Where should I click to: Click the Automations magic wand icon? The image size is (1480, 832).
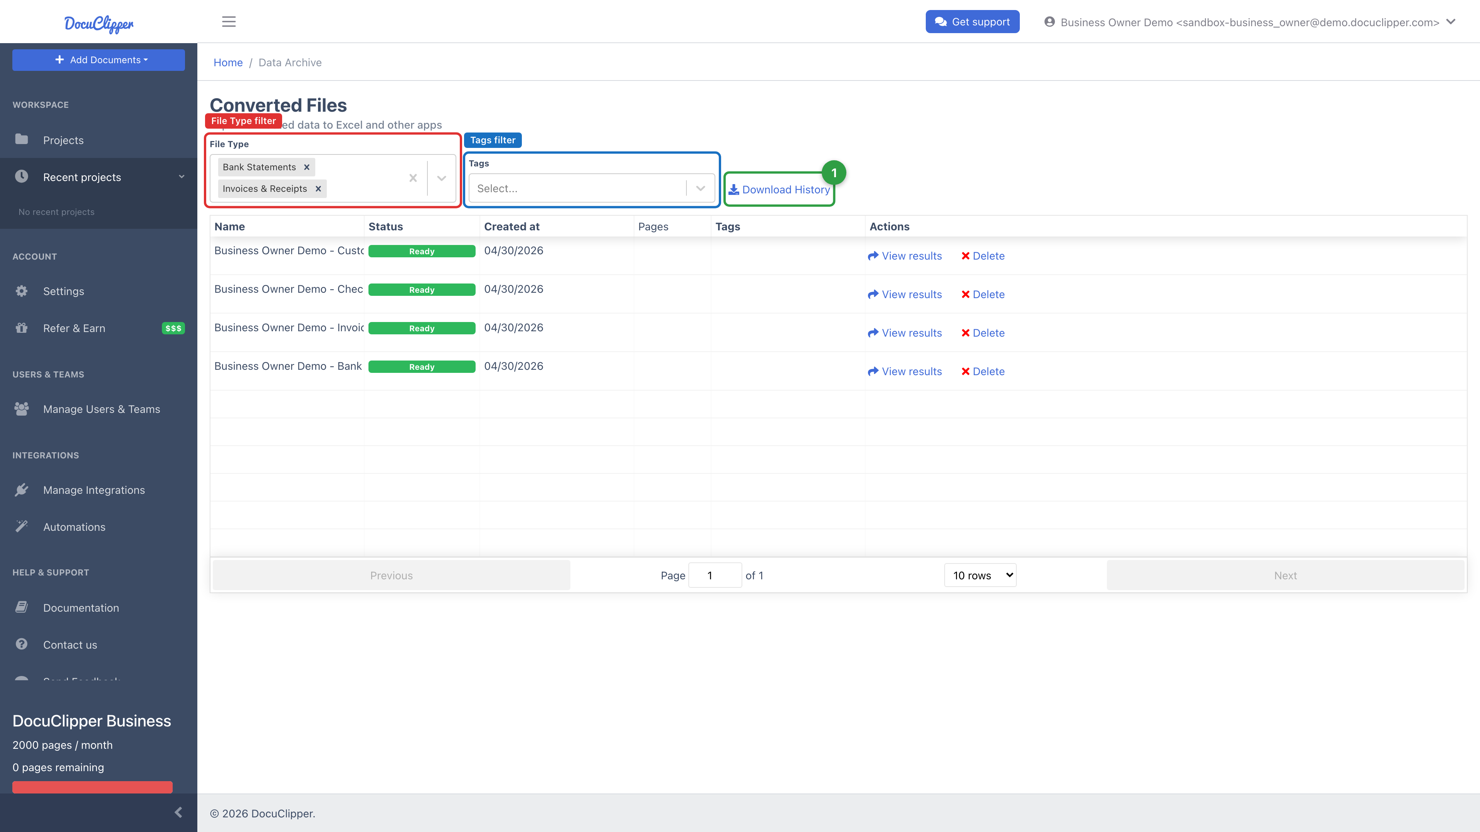22,526
